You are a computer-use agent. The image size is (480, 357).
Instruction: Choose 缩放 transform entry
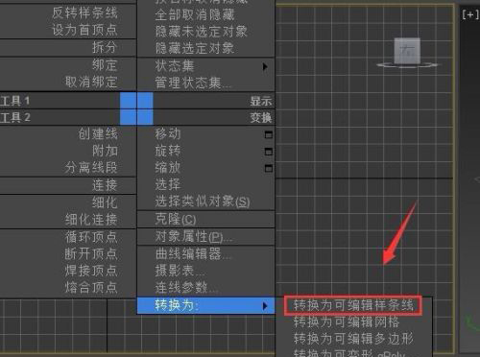pyautogui.click(x=168, y=168)
